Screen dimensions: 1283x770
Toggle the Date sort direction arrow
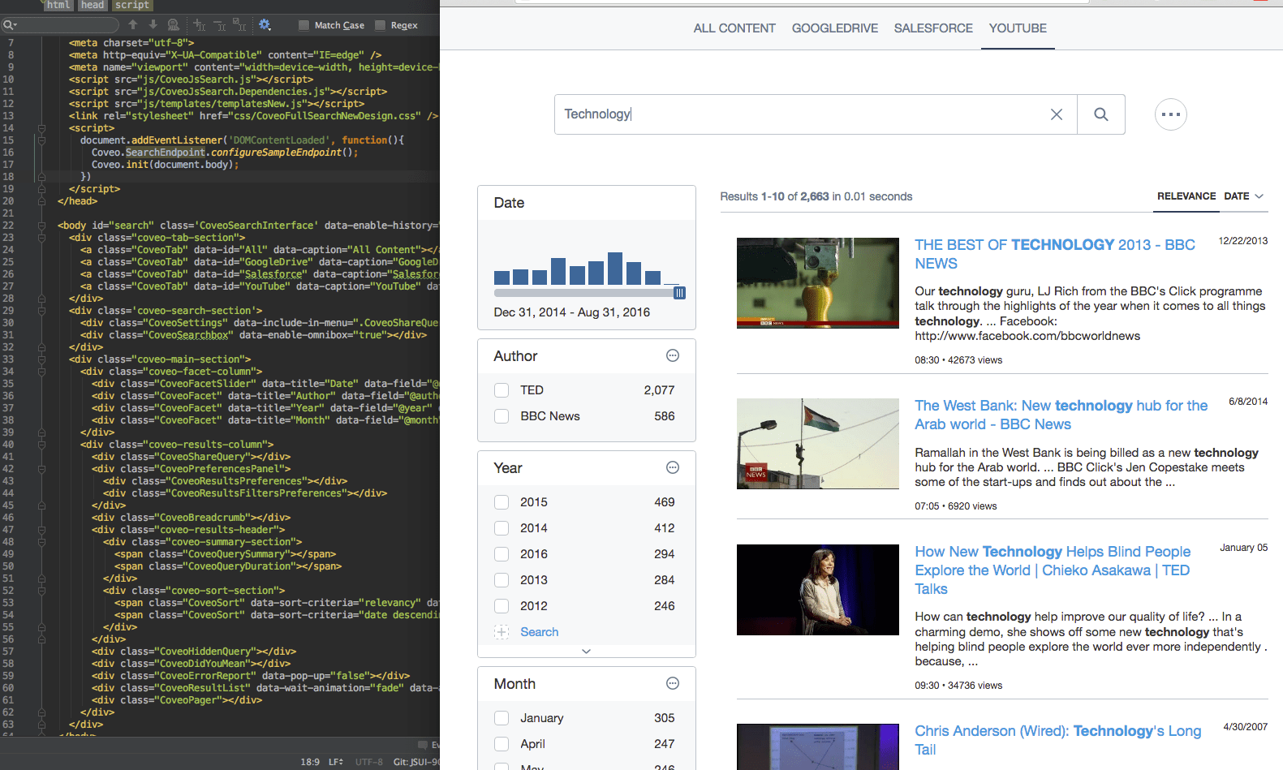click(x=1259, y=196)
